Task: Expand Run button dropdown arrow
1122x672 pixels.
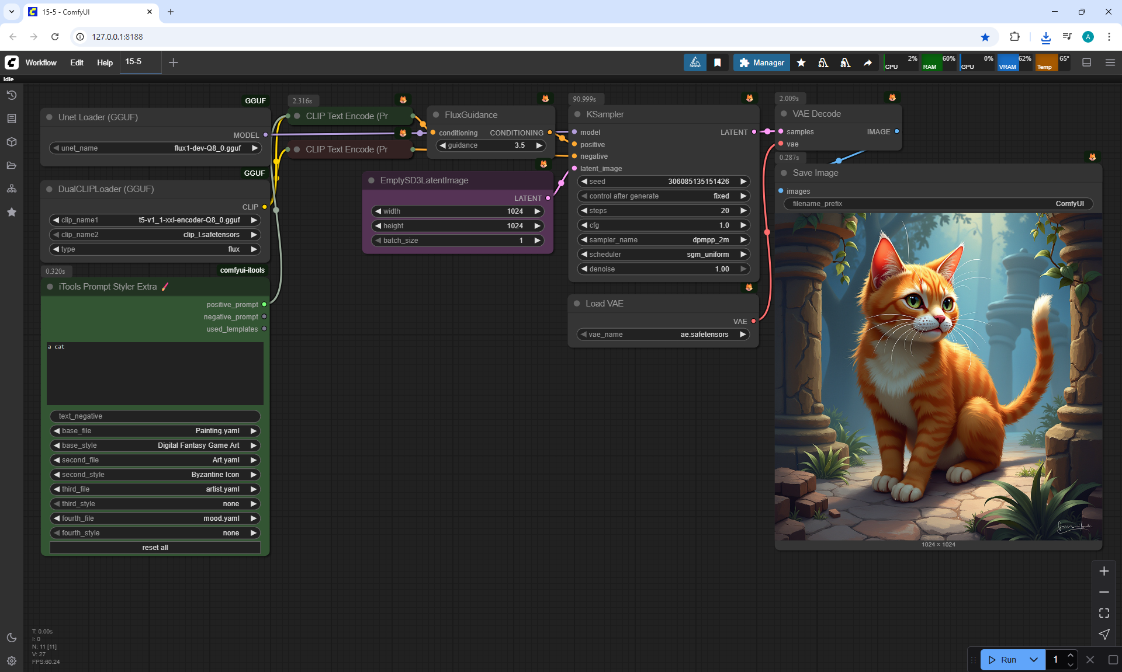Action: [x=1033, y=660]
